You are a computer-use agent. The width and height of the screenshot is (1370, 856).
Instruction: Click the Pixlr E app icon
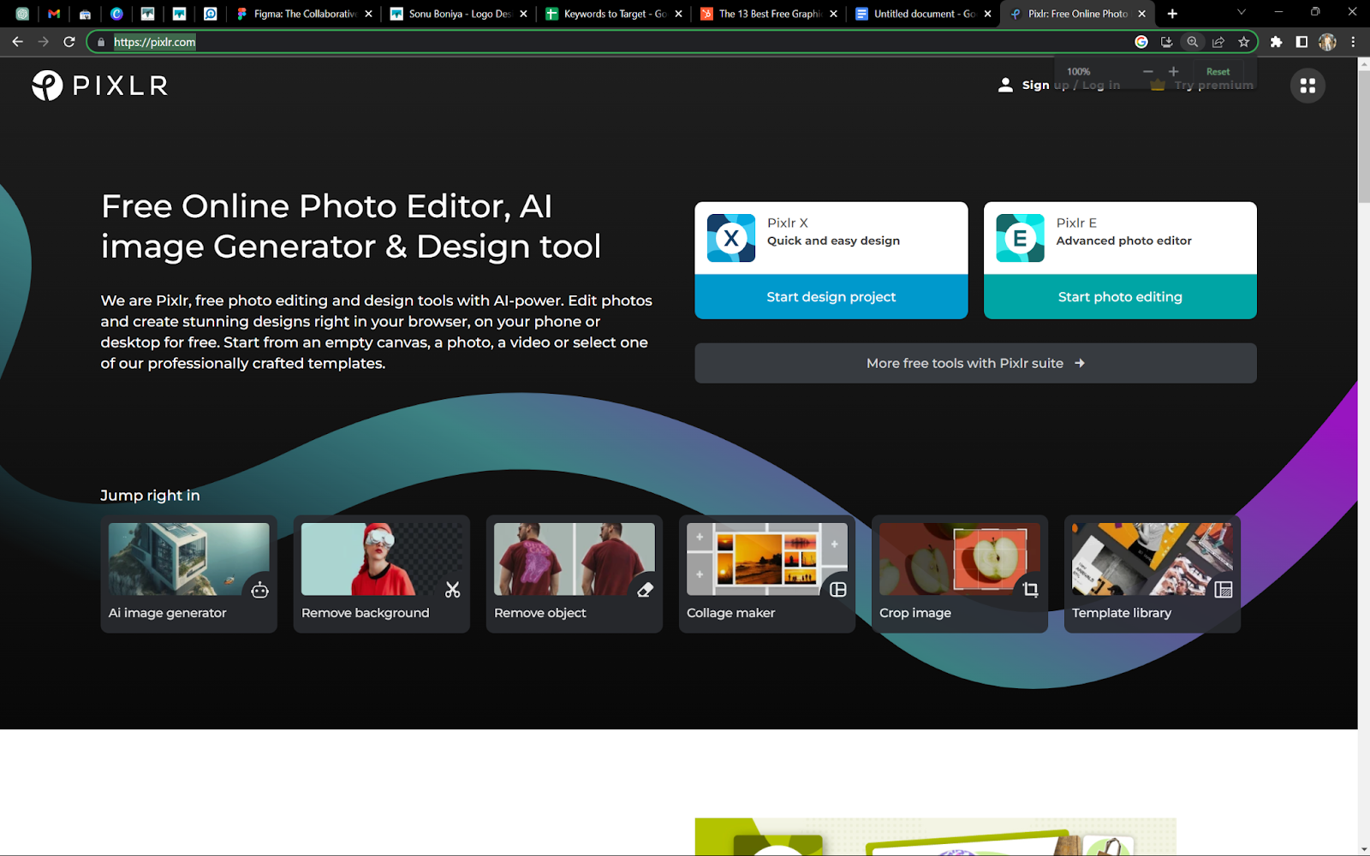click(1020, 238)
